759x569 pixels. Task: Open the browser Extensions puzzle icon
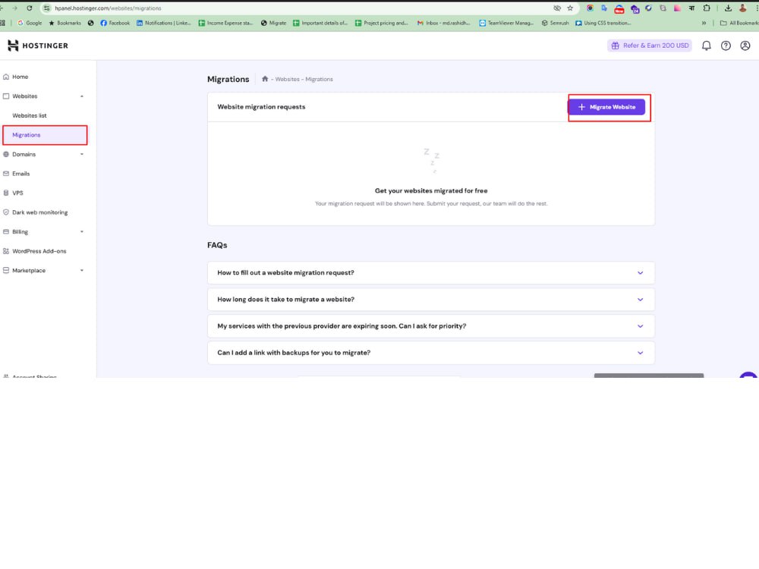707,8
